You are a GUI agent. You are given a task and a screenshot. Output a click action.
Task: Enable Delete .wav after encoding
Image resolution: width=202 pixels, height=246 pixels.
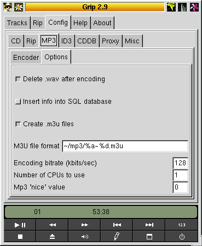[x=18, y=79]
